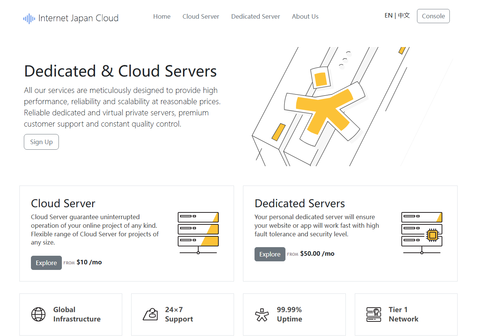
Task: Switch language to 中文
Action: [404, 15]
